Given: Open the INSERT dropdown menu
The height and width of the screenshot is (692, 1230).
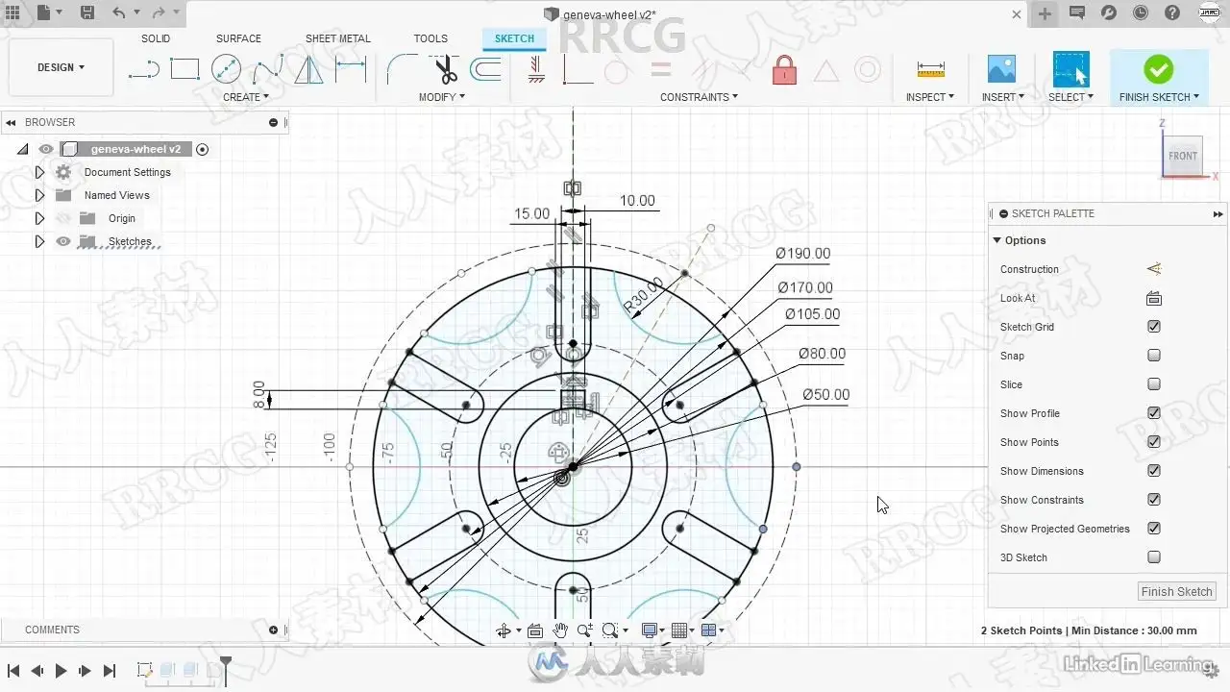Looking at the screenshot, I should pos(1002,97).
